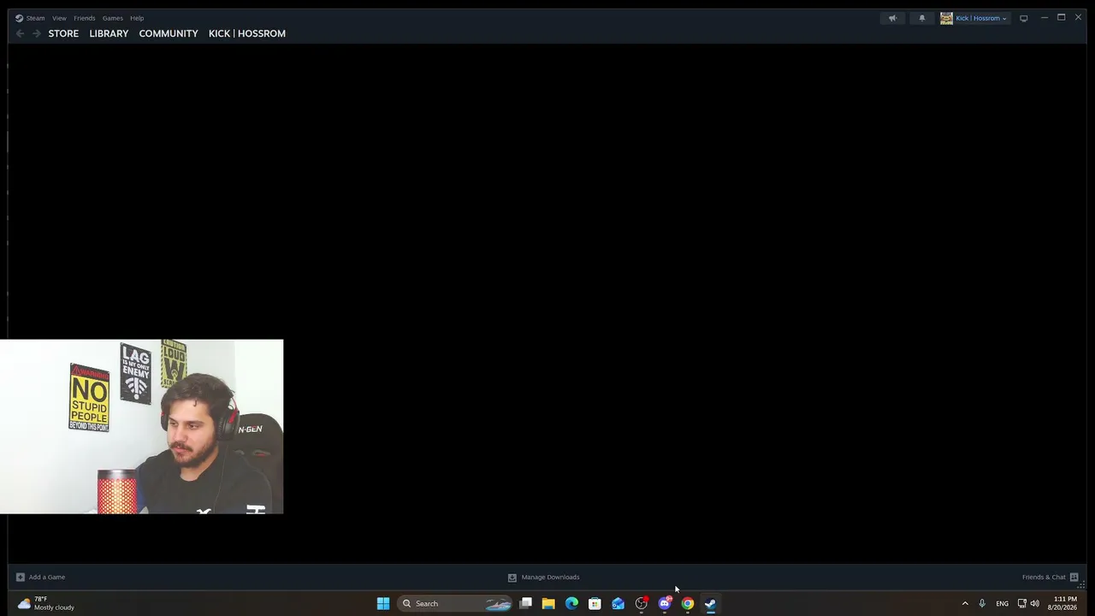Click Add a Game

tap(40, 577)
